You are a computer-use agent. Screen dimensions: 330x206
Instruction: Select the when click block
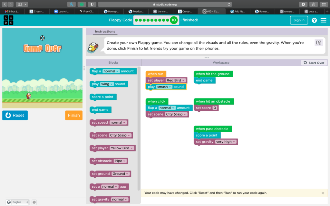(157, 101)
